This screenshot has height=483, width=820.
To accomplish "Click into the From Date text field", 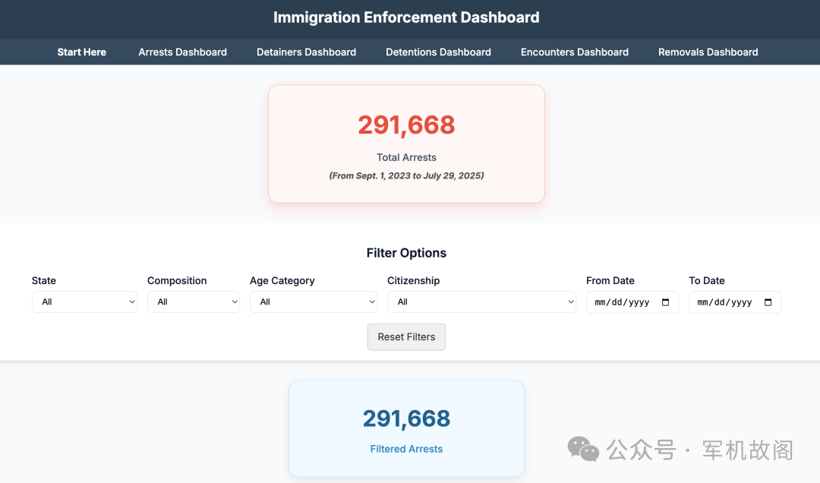I will pos(623,302).
